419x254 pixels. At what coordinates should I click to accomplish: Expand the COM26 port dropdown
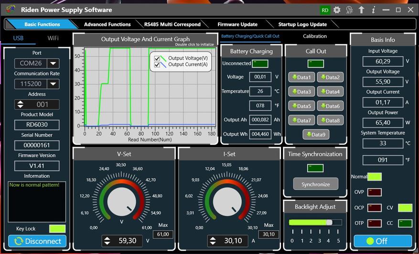(x=53, y=63)
